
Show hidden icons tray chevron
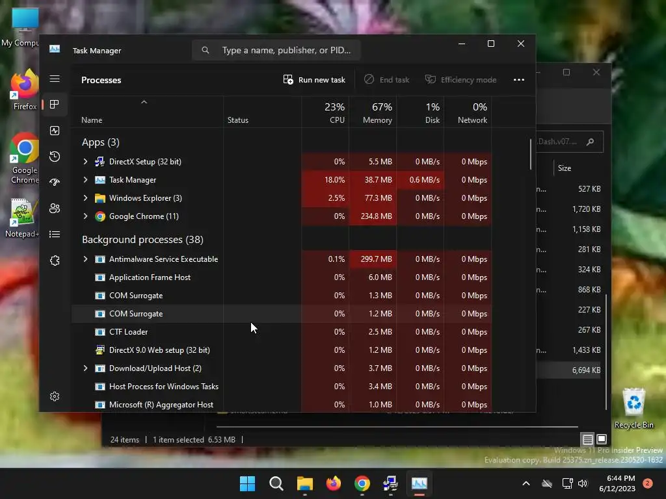point(526,483)
